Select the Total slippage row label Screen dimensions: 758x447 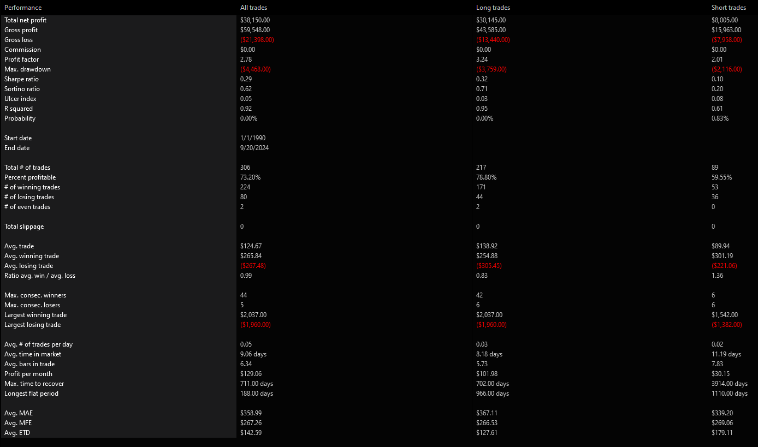point(24,227)
